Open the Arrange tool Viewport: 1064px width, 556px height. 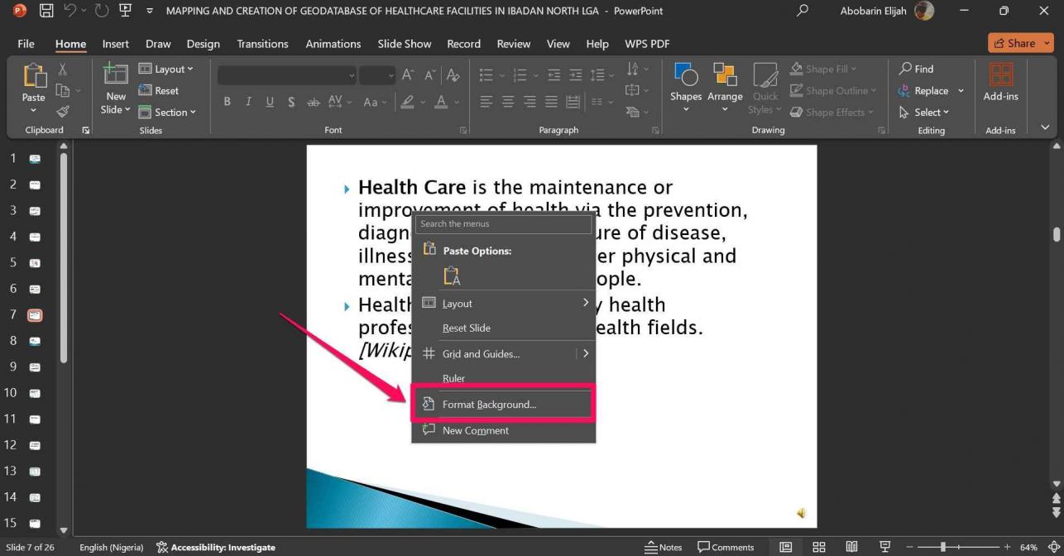[725, 86]
